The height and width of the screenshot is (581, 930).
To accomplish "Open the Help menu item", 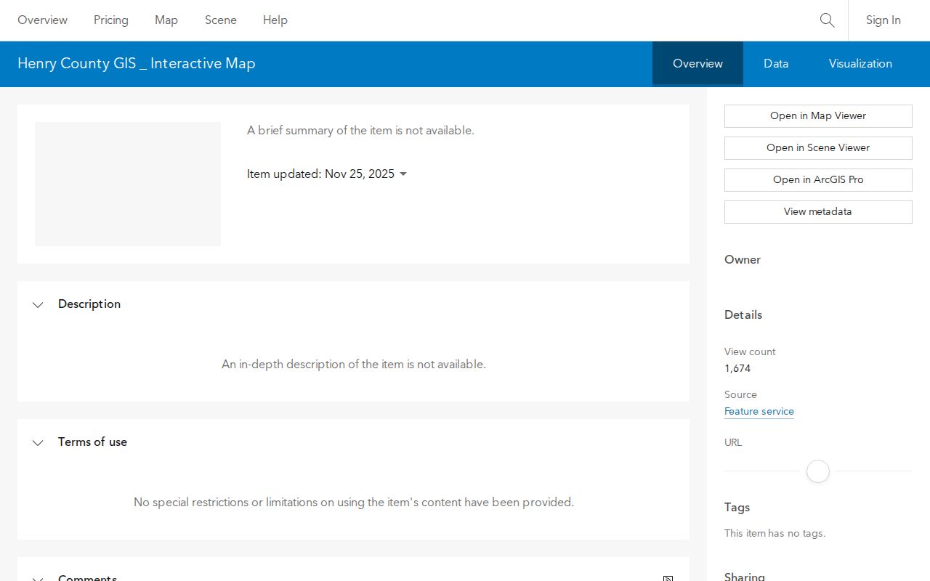I will point(275,20).
